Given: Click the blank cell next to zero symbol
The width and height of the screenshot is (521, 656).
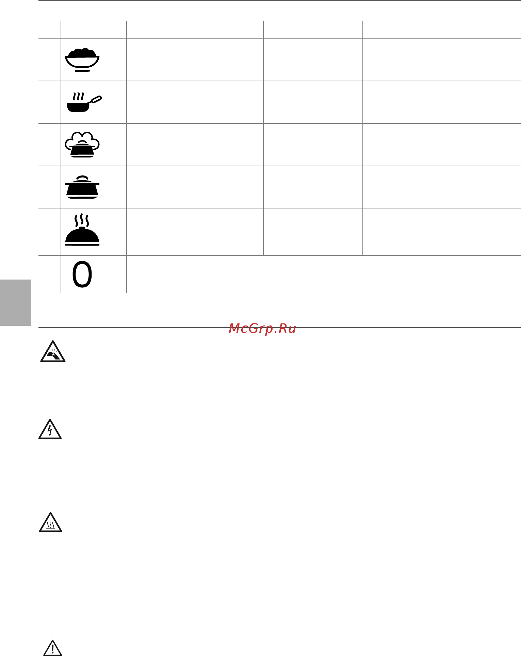Looking at the screenshot, I should point(324,274).
